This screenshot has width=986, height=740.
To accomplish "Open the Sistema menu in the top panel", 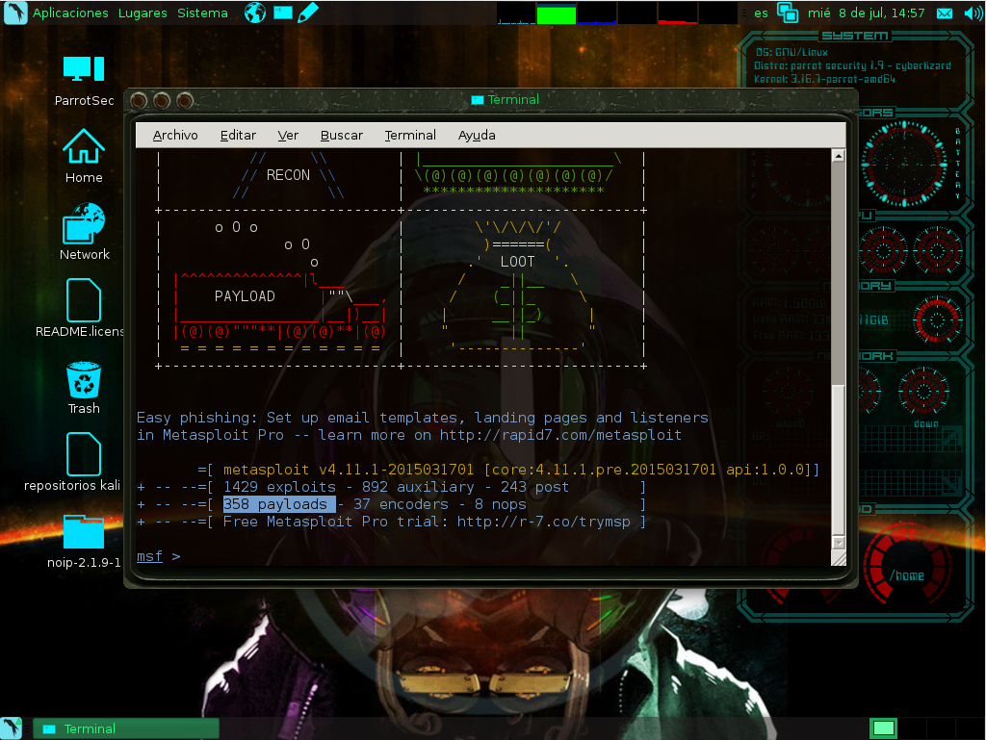I will click(202, 13).
